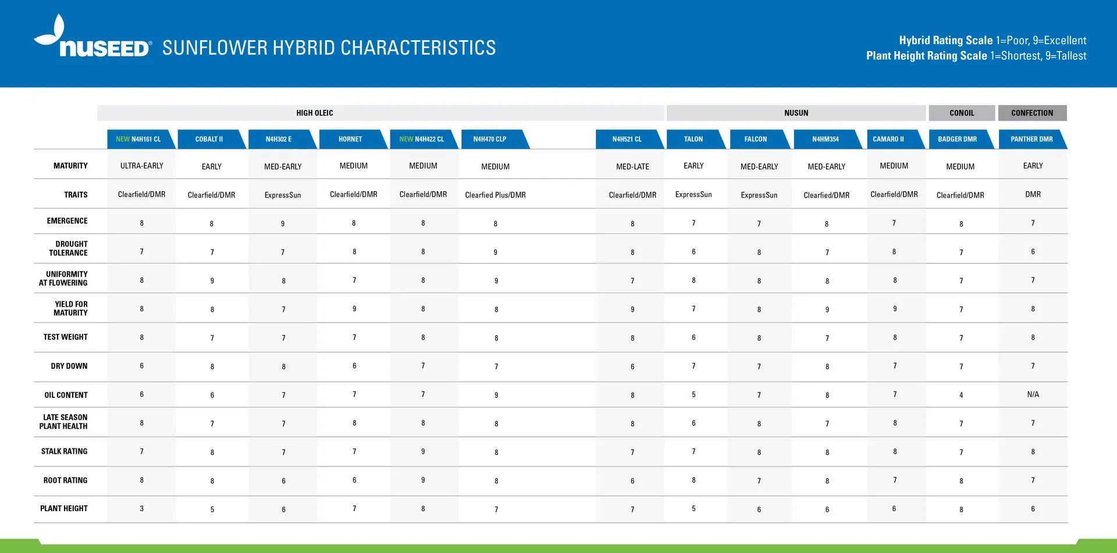This screenshot has width=1117, height=553.
Task: Click the MATURITY row label
Action: tap(70, 166)
